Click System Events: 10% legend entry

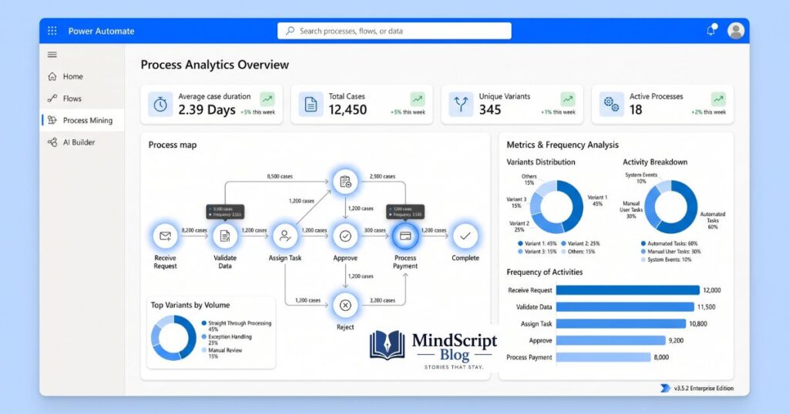click(666, 259)
